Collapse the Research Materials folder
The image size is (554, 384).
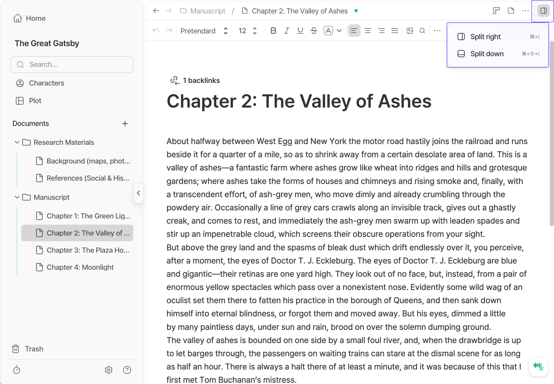pos(17,142)
